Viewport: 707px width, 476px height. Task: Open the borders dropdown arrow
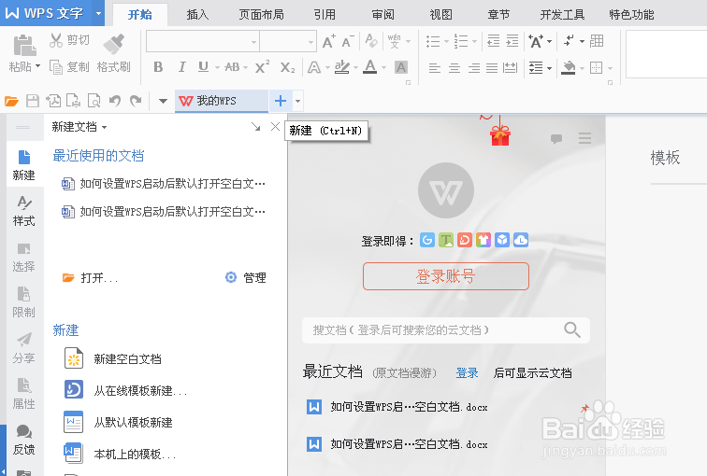point(610,68)
